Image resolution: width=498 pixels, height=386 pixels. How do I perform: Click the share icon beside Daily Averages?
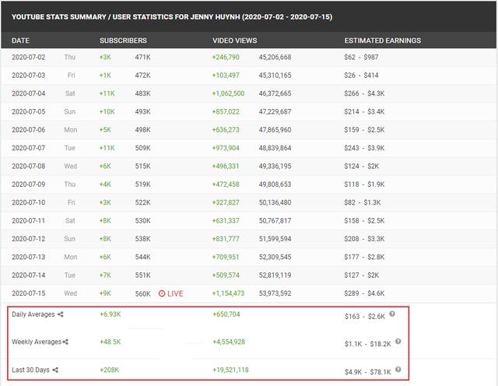pos(61,314)
